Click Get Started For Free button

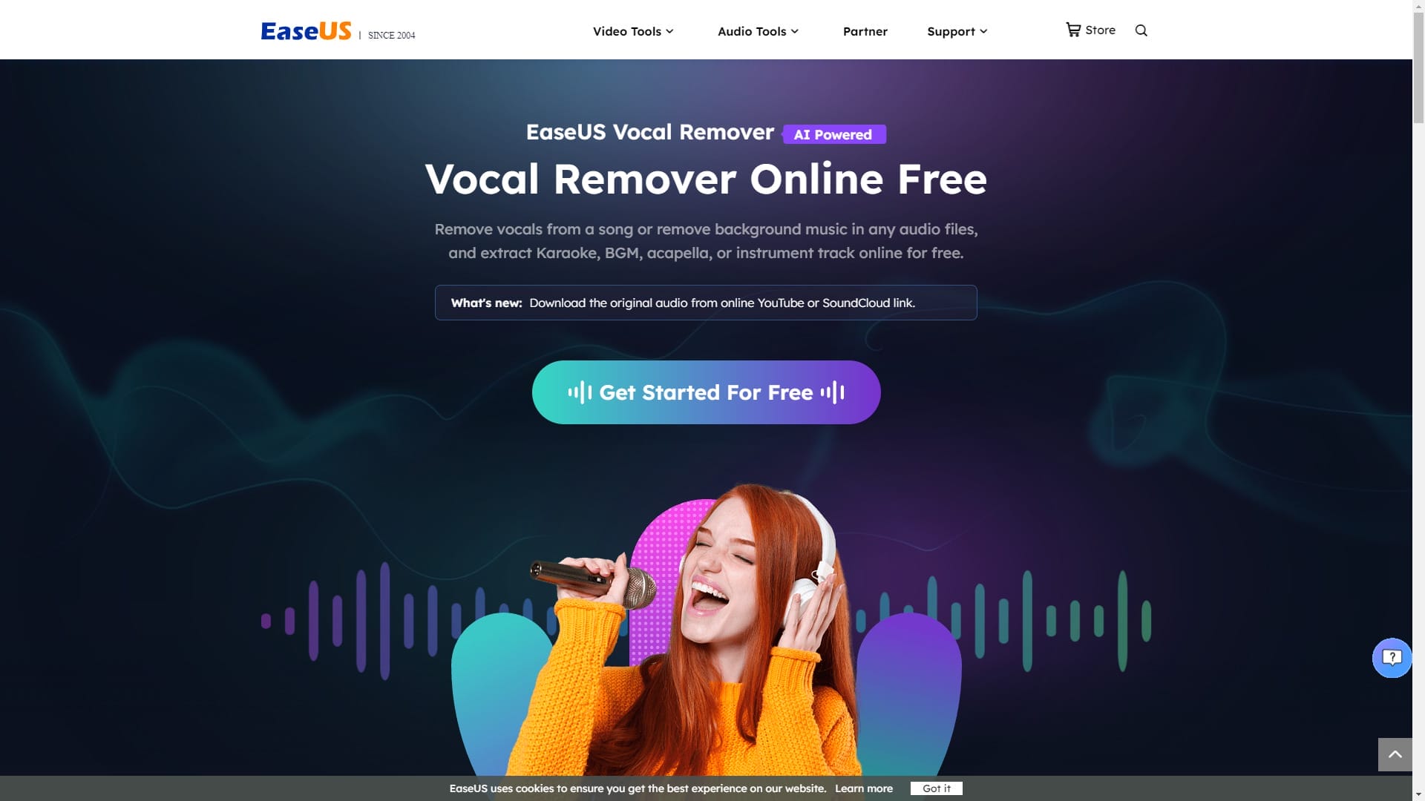click(706, 392)
